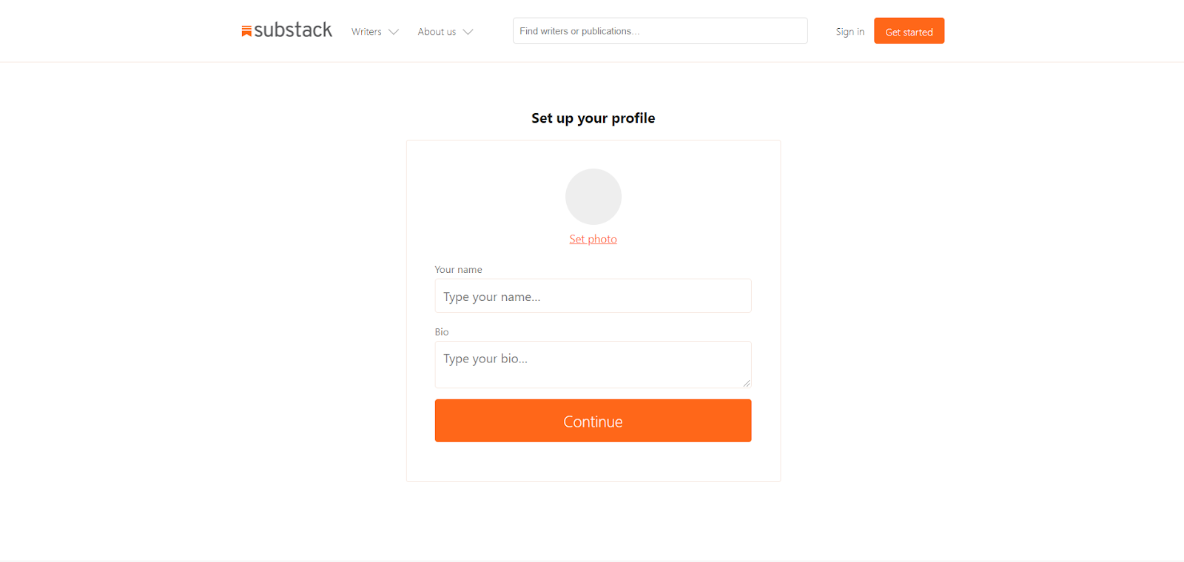Click the gray circular avatar placeholder
1184x562 pixels.
[x=593, y=197]
